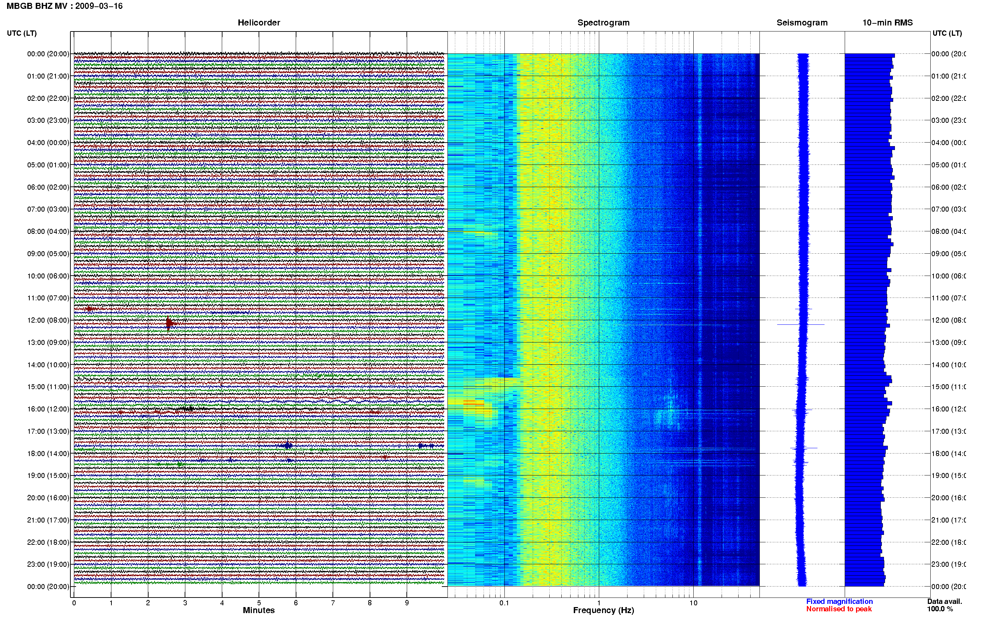Viewport: 1006px width, 629px height.
Task: Click the '01:00 (21:00)' left time label
Action: pos(48,76)
